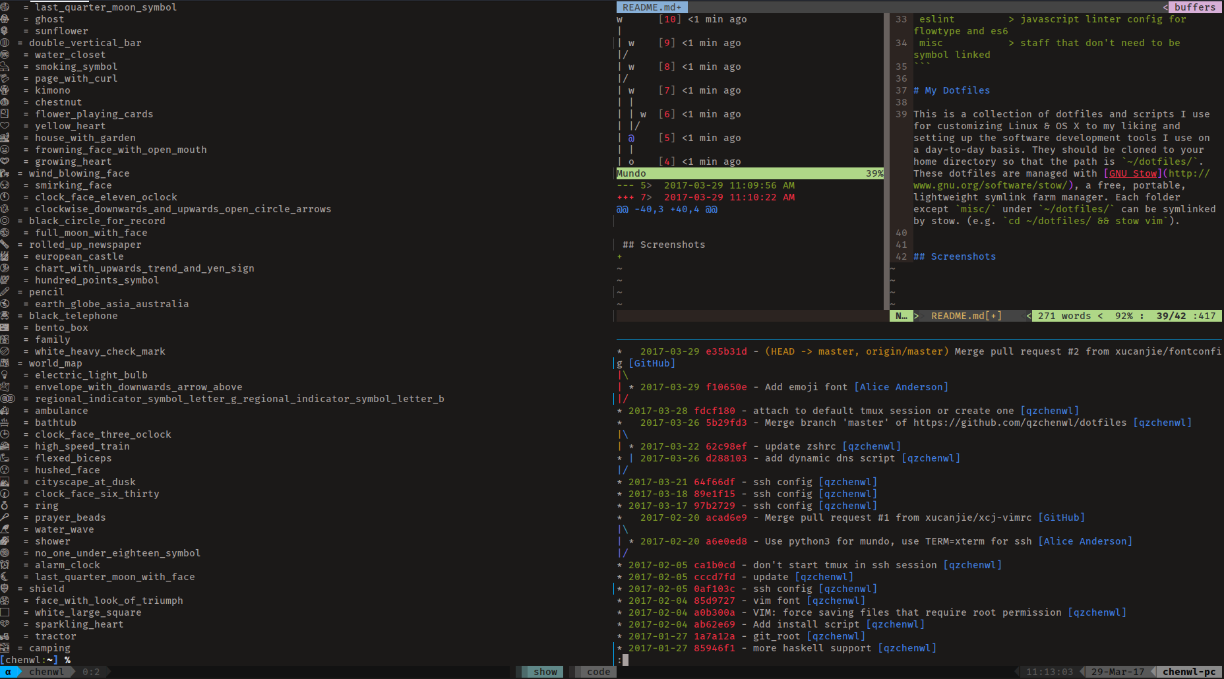This screenshot has width=1224, height=679.
Task: Click the bento_box emoji icon
Action: pos(5,328)
